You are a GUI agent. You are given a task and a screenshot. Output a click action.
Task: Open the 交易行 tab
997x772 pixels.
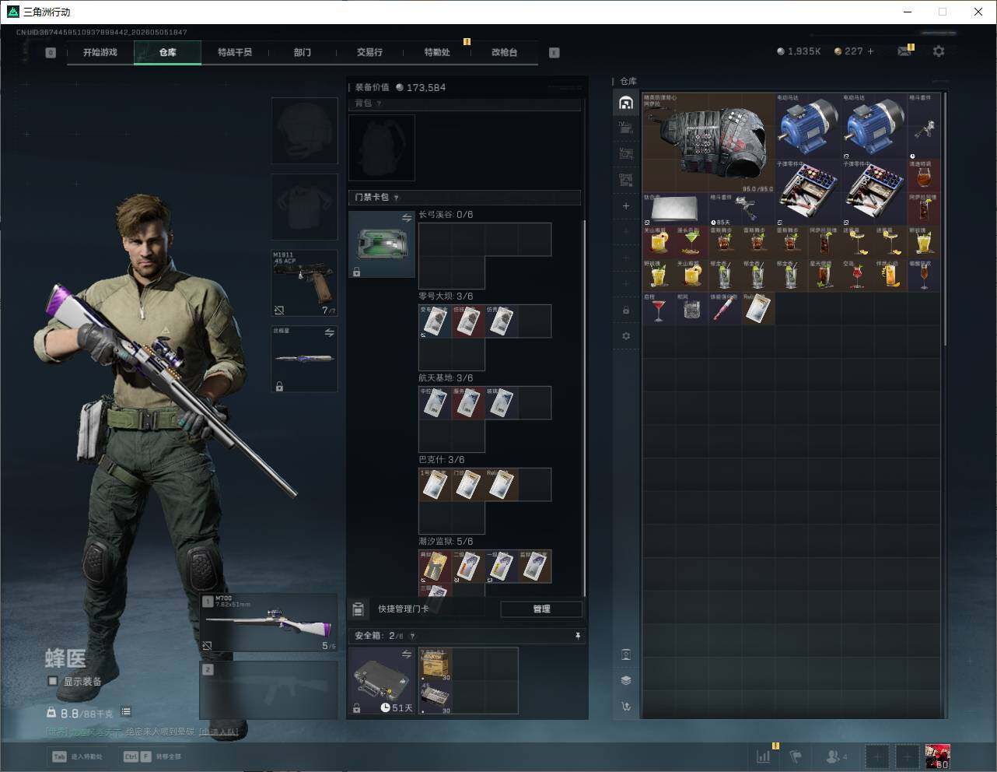click(369, 52)
